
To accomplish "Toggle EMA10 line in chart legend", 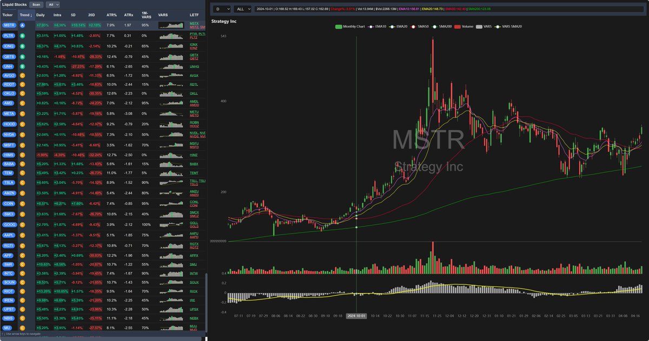I will pyautogui.click(x=377, y=26).
